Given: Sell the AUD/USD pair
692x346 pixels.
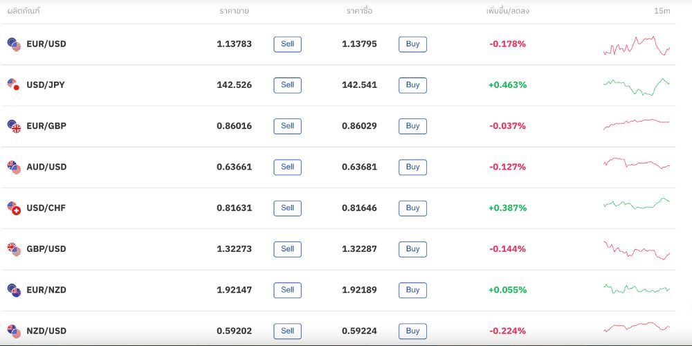Looking at the screenshot, I should (287, 167).
